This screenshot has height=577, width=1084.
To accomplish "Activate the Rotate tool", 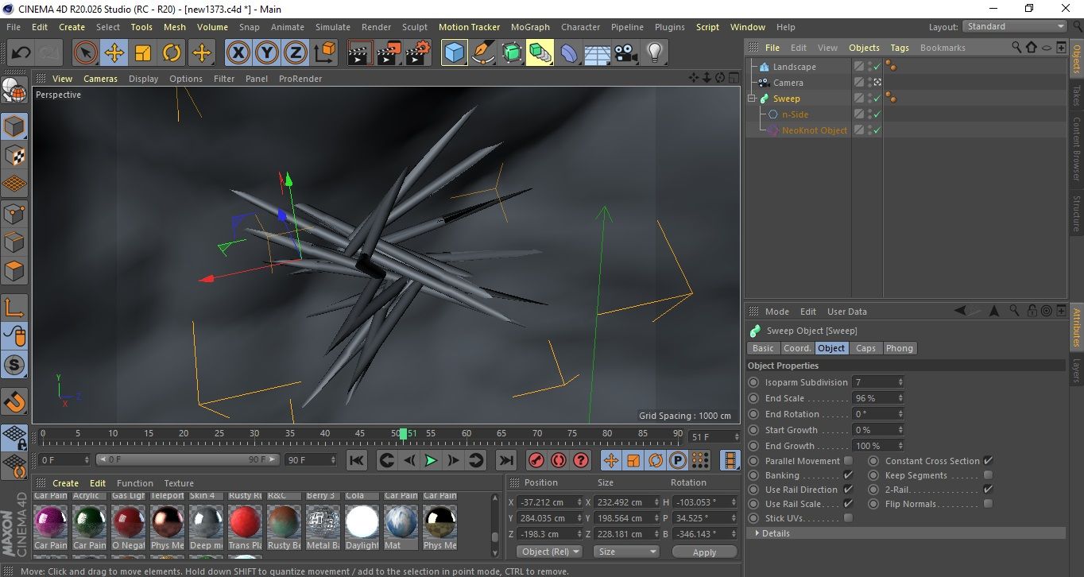I will [x=172, y=53].
